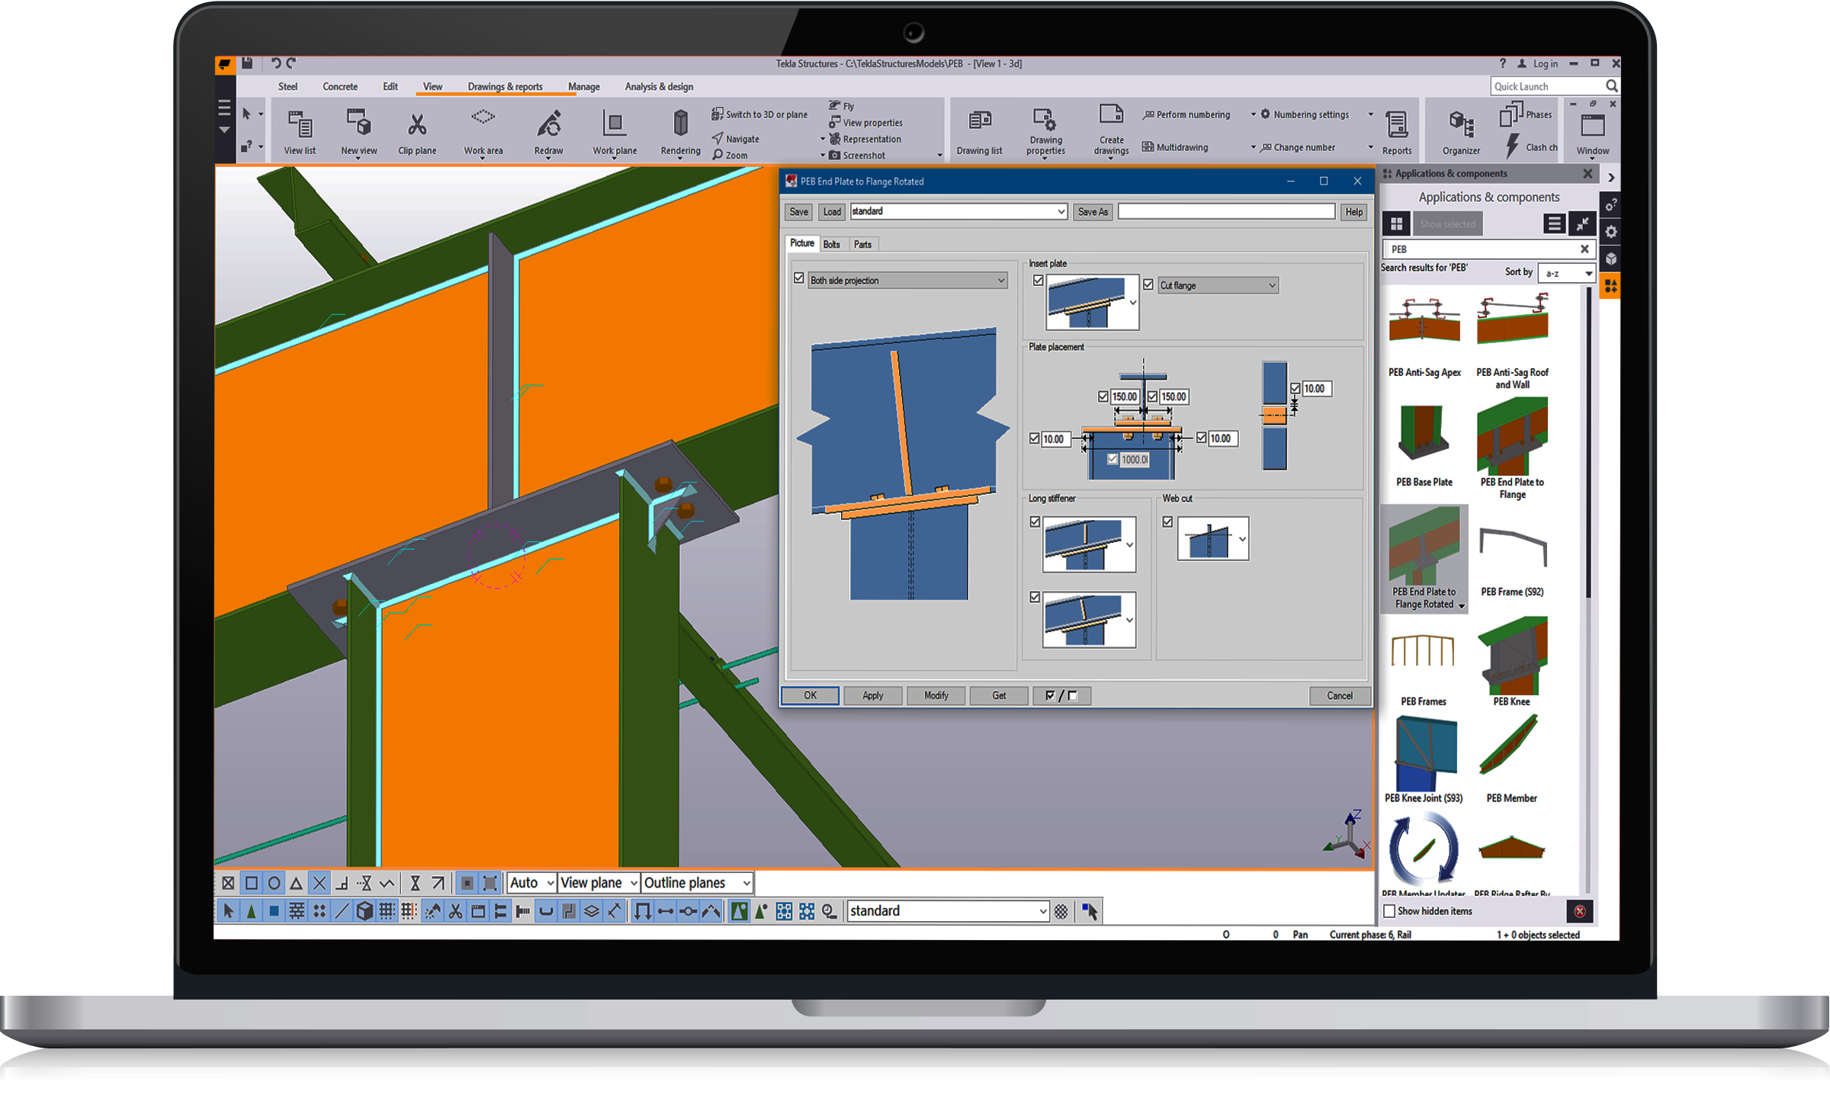1830x1101 pixels.
Task: Click the Cancel button in dialog
Action: click(1339, 695)
